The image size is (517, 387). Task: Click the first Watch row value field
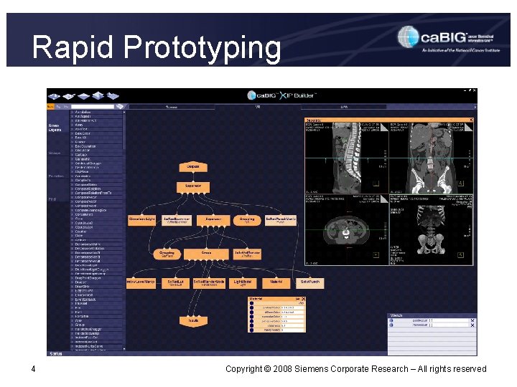point(448,320)
